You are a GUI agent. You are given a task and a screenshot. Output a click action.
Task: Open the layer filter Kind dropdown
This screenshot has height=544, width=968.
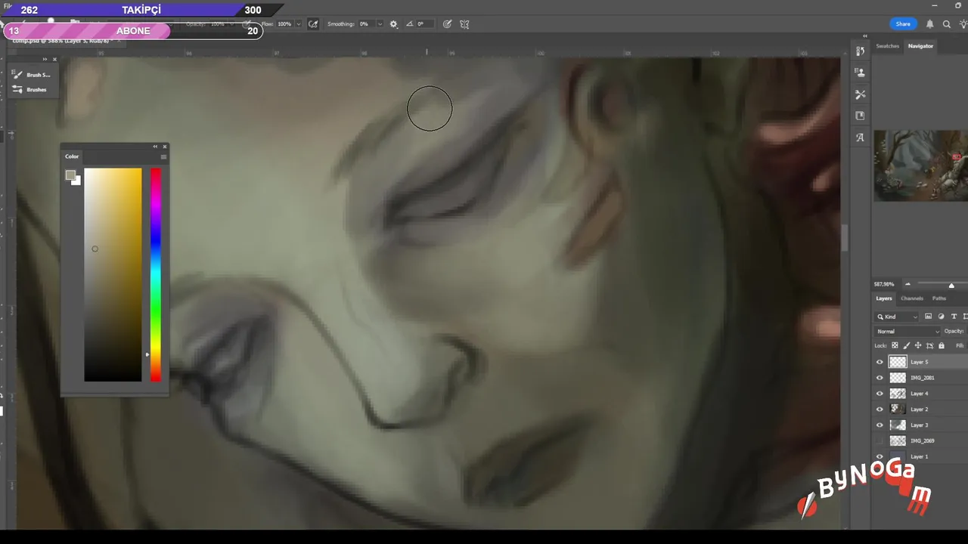pyautogui.click(x=898, y=317)
